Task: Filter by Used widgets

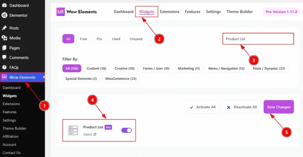Action: coord(116,39)
